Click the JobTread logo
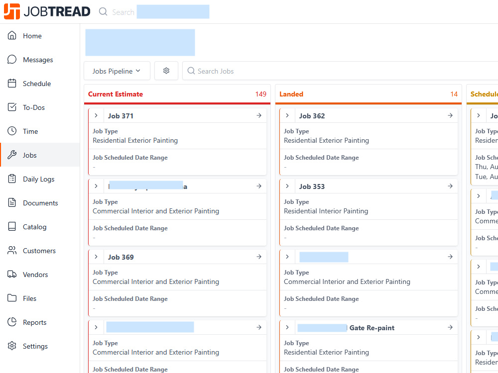 click(47, 12)
